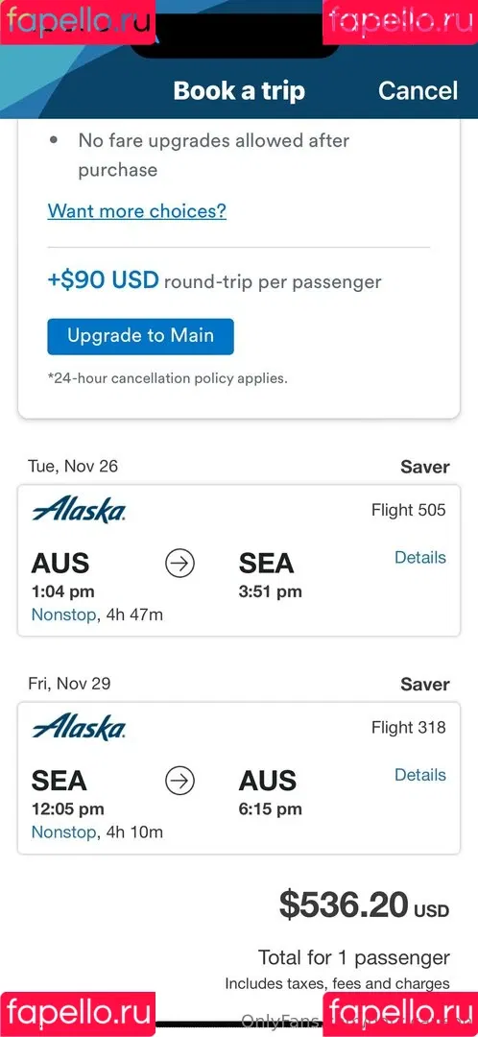
Task: Tap the +$90 USD upgrade price text
Action: [103, 280]
